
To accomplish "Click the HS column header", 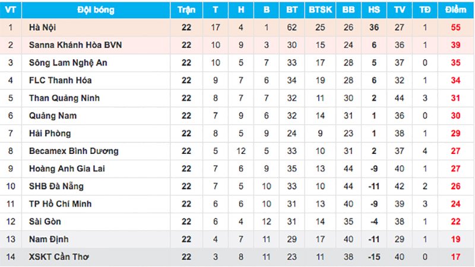I will click(374, 10).
